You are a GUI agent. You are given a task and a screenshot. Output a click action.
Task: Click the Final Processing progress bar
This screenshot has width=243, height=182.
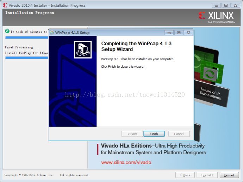(26, 58)
